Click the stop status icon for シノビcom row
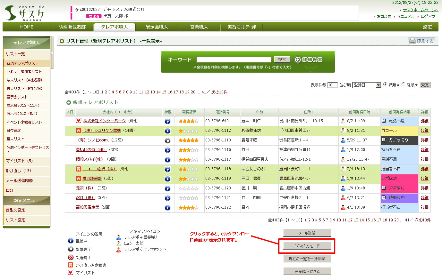Viewport: 442px width, 279px height. coord(167,140)
